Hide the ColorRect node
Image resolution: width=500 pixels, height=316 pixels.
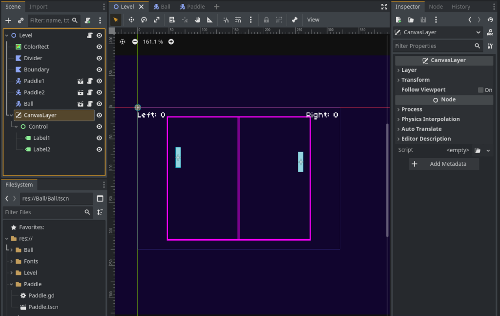[99, 47]
